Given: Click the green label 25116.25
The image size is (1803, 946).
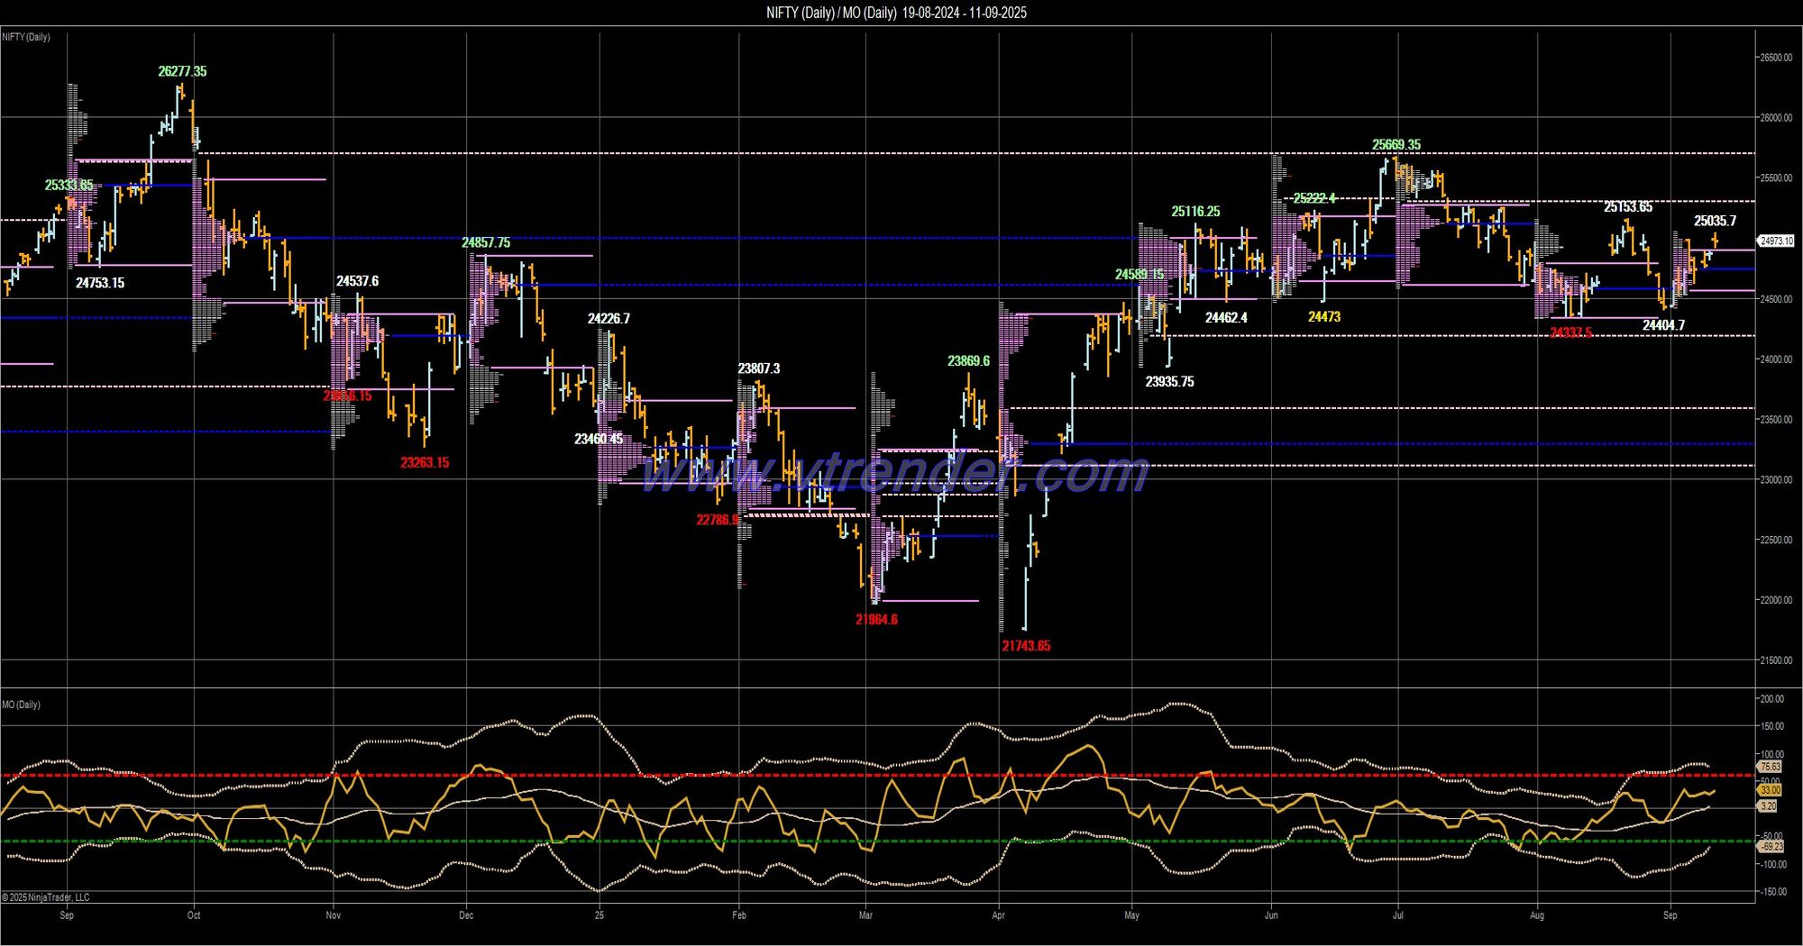Looking at the screenshot, I should pos(1195,212).
